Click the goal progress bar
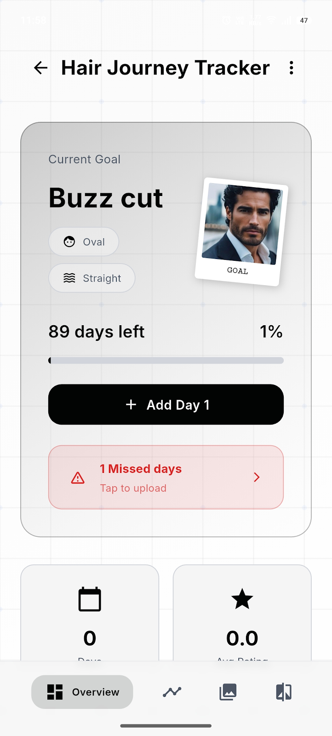 point(166,361)
